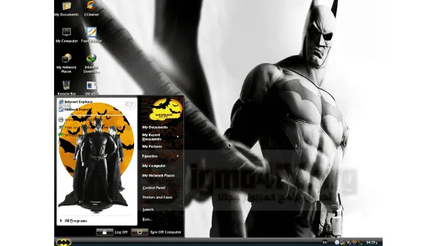
Task: Click the EN language indicator in taskbar
Action: [x=325, y=242]
